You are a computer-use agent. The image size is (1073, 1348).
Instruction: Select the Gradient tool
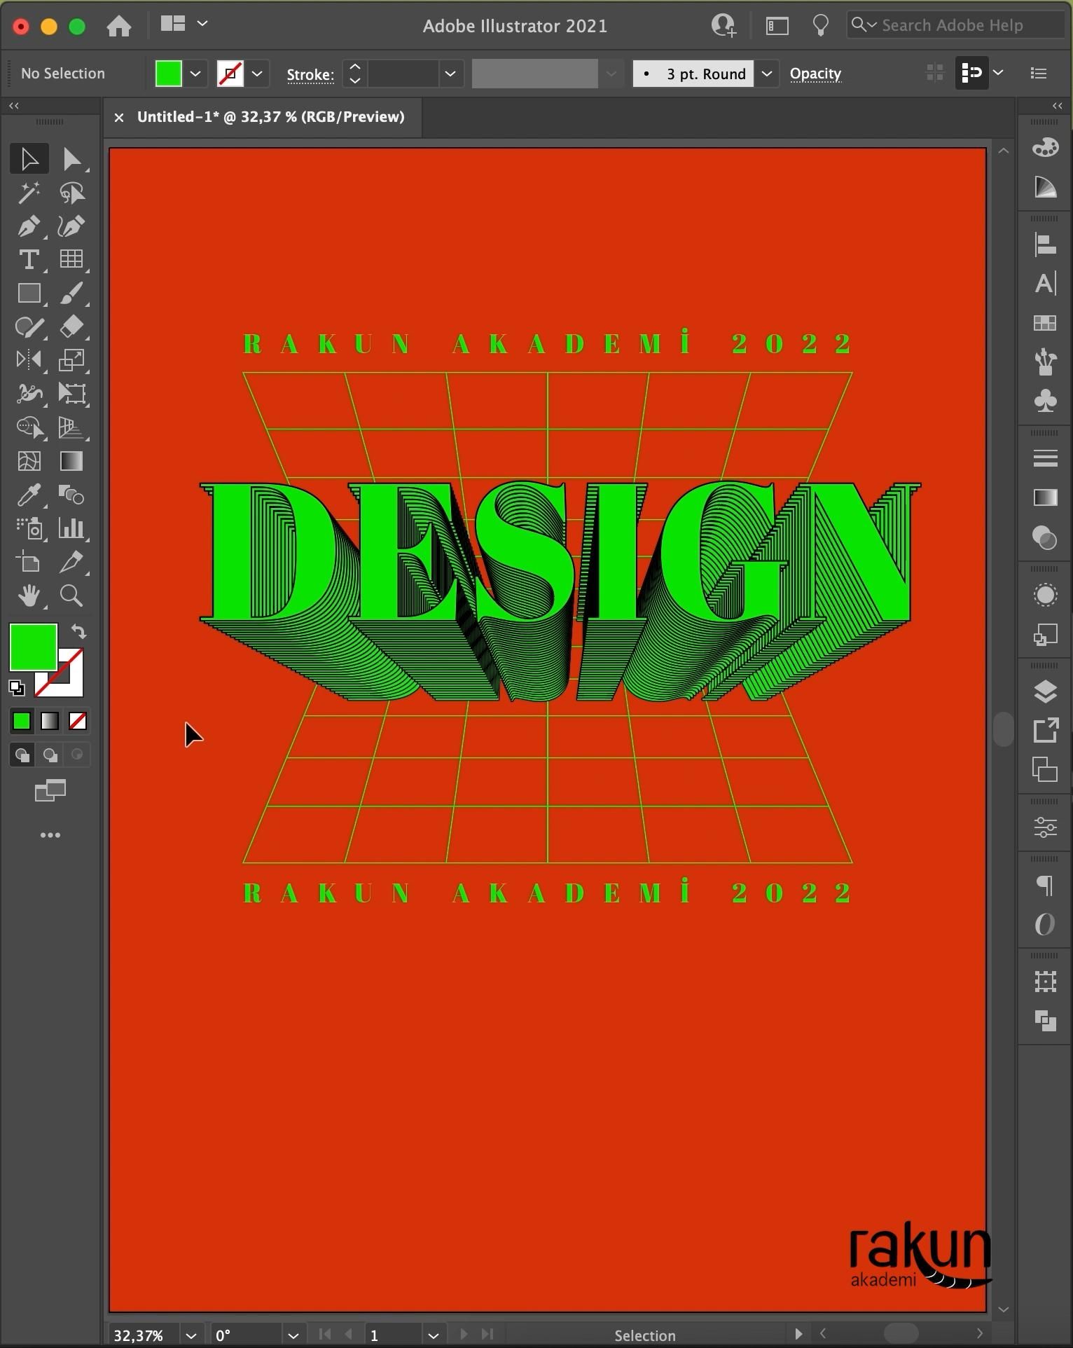pos(71,461)
